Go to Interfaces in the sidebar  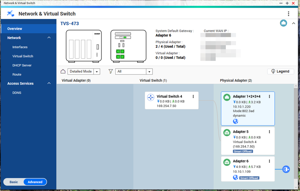coord(20,47)
